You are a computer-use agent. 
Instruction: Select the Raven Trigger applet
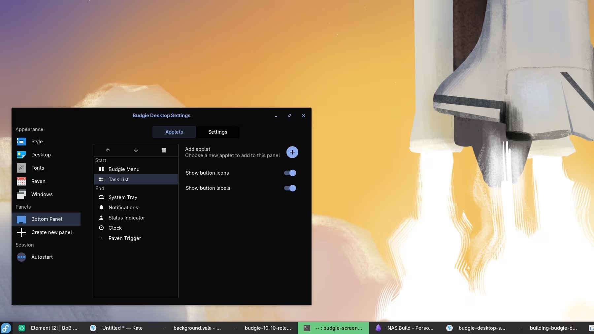(124, 238)
